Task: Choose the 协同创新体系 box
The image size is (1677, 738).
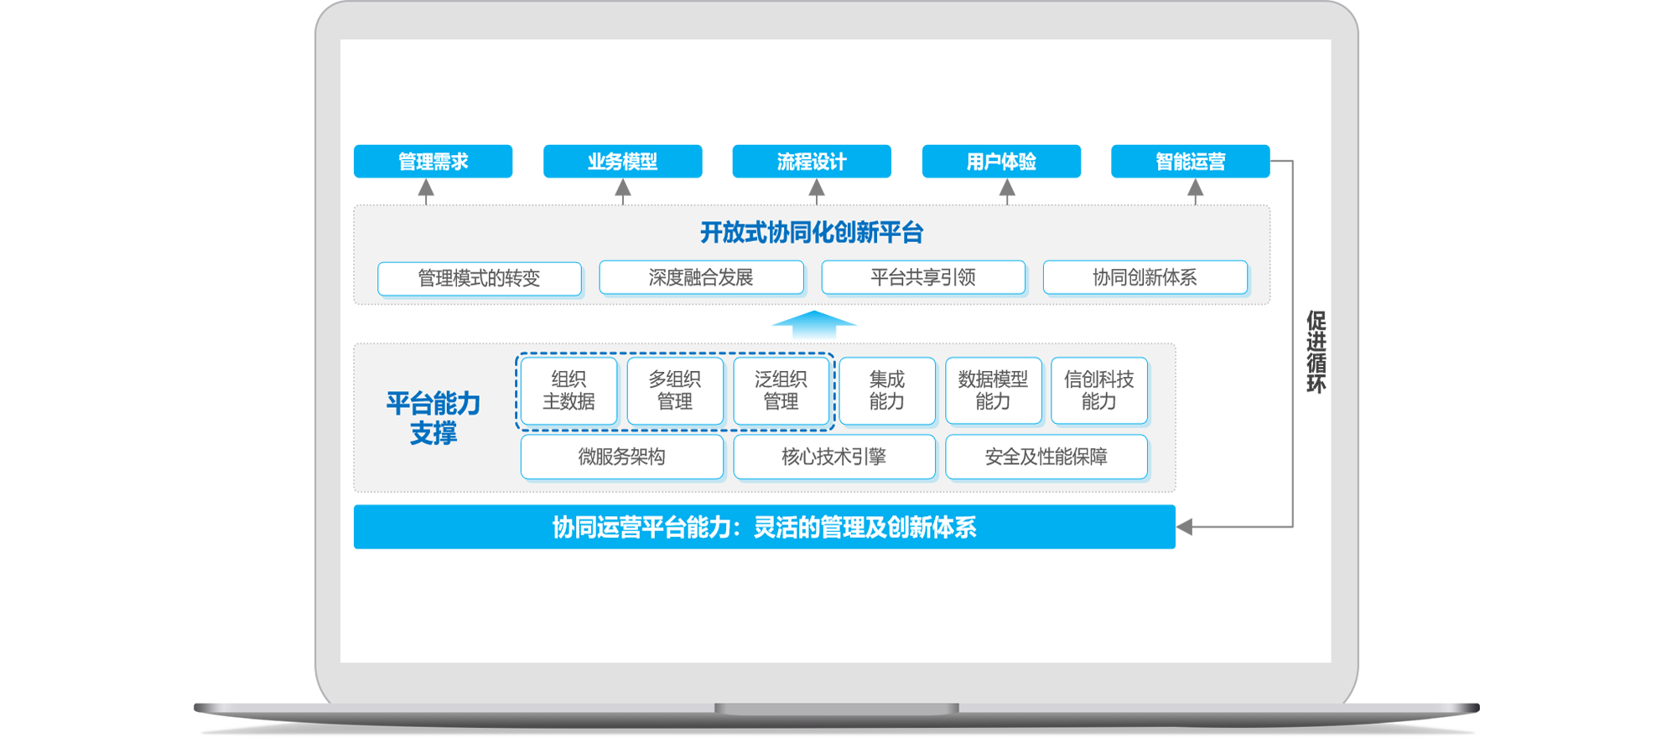Action: 1145,277
